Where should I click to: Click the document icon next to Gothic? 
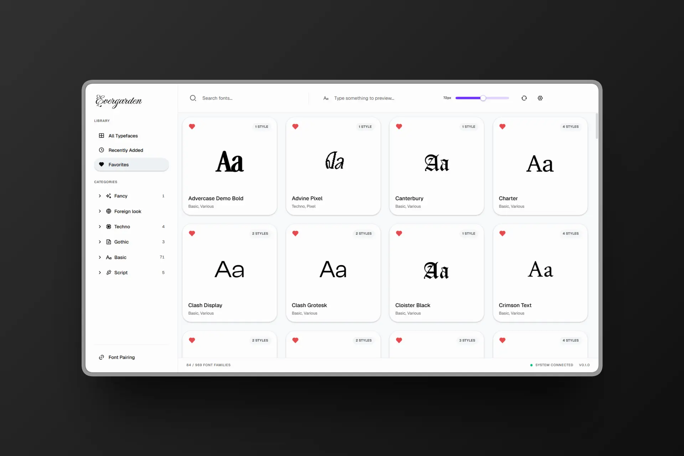click(x=109, y=242)
